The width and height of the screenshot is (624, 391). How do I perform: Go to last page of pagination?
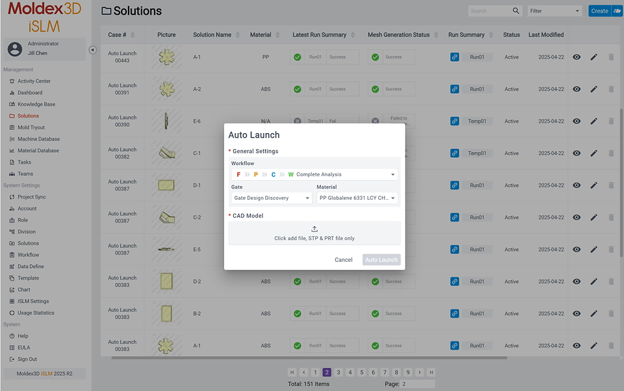click(x=431, y=373)
